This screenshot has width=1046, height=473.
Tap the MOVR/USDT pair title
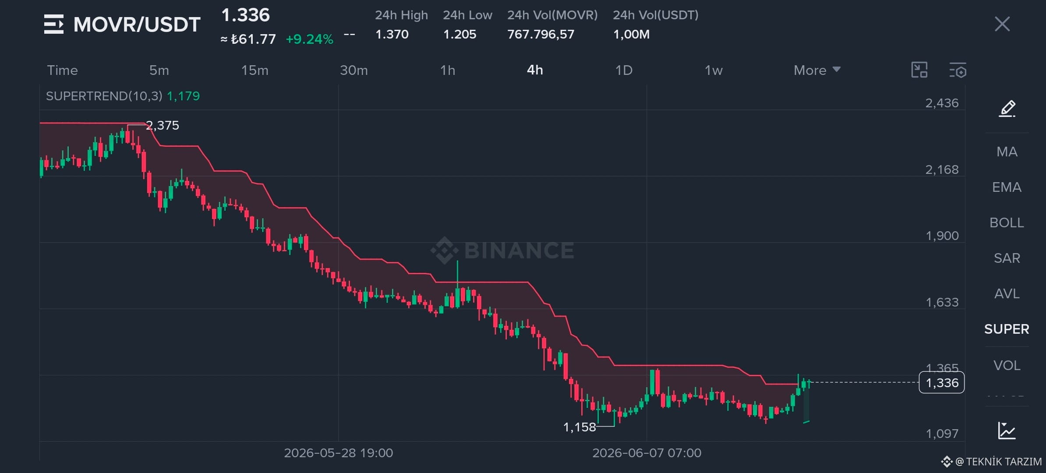(137, 25)
